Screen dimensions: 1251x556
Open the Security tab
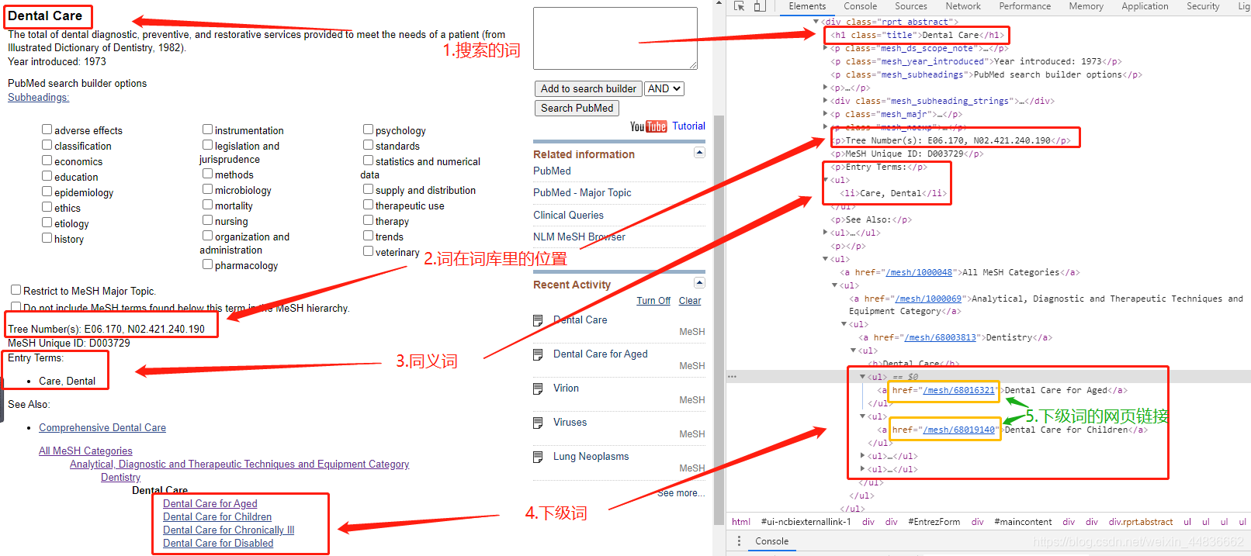(x=1203, y=6)
